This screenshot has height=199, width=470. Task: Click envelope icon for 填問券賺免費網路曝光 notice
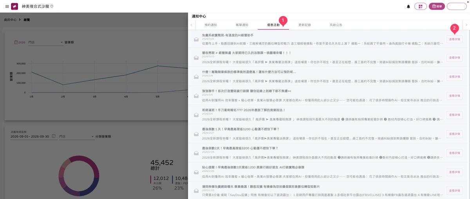(x=196, y=191)
